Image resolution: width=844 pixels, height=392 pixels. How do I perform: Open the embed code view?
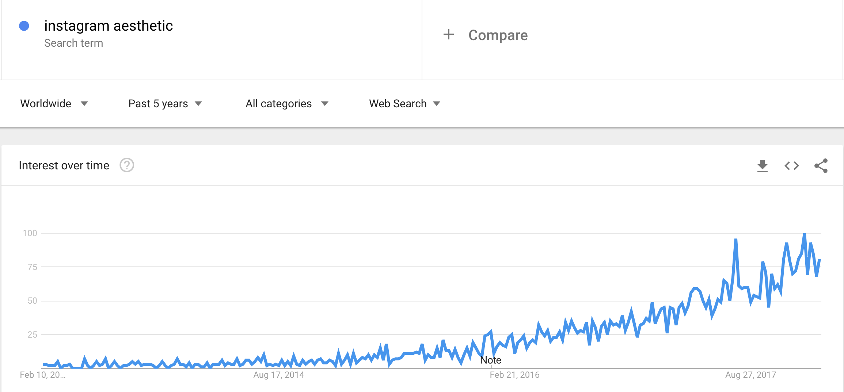point(791,165)
